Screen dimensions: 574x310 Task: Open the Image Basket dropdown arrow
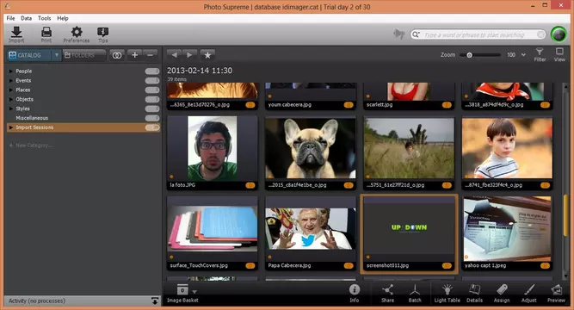[194, 292]
